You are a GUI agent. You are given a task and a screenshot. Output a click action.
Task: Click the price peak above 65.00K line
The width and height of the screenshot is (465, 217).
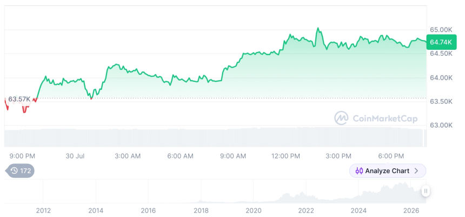(x=317, y=28)
